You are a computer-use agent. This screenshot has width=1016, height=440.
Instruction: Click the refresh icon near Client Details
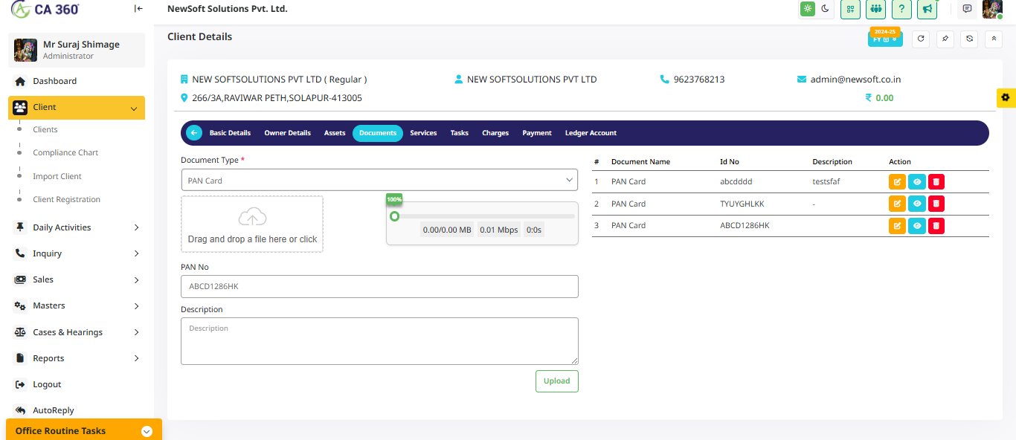pyautogui.click(x=921, y=39)
